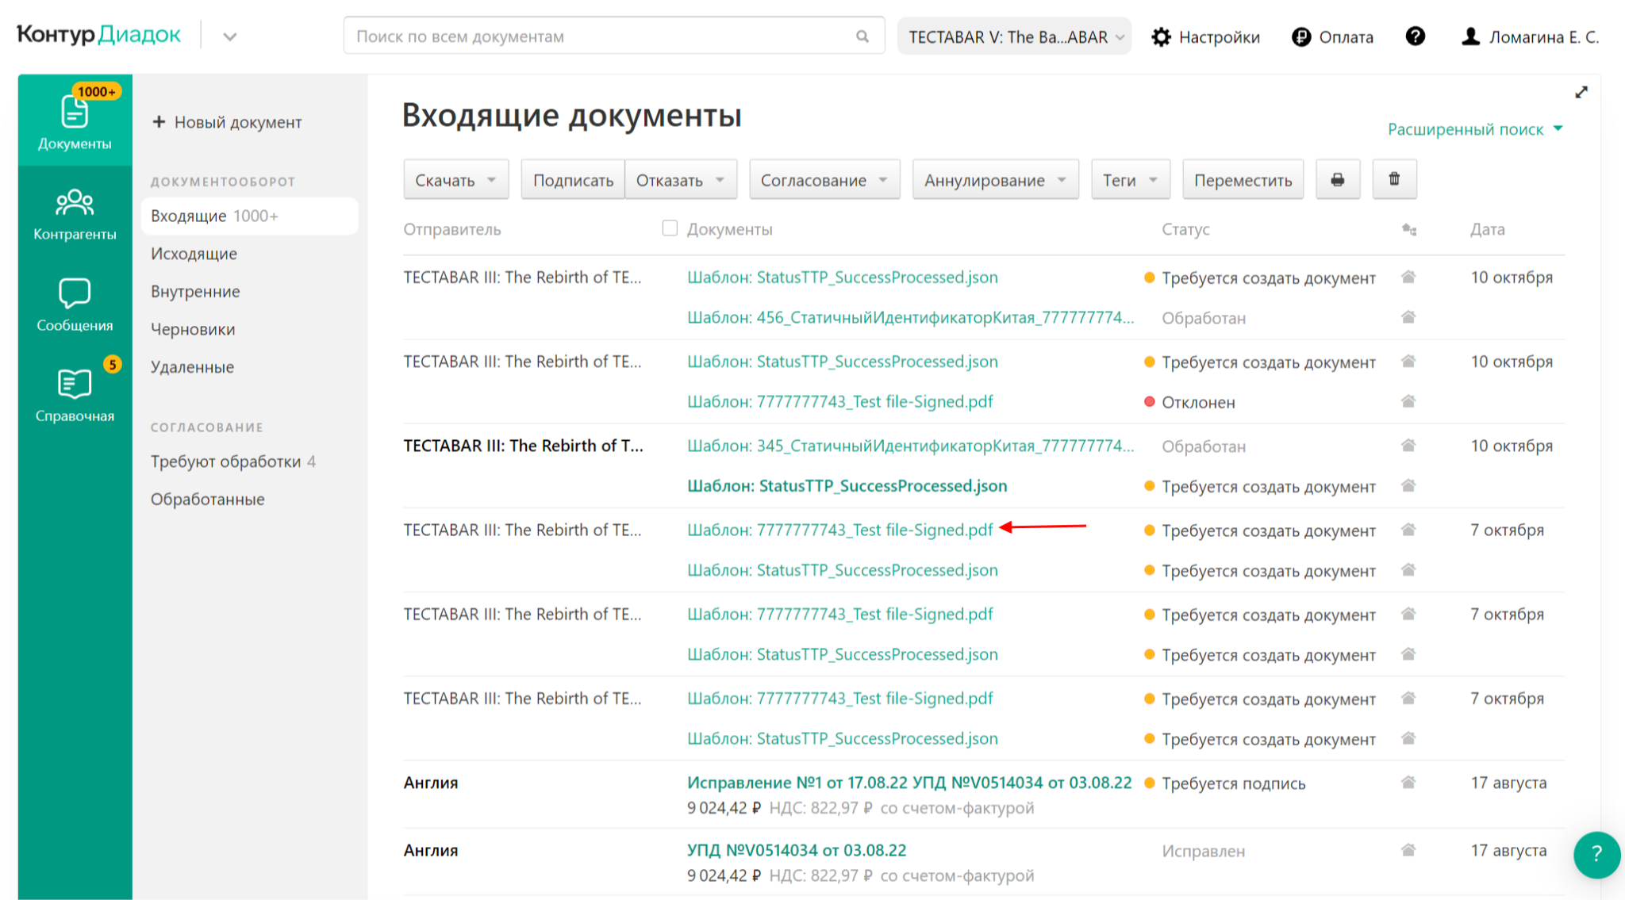Click the trash delete icon button
Image resolution: width=1625 pixels, height=900 pixels.
1394,180
